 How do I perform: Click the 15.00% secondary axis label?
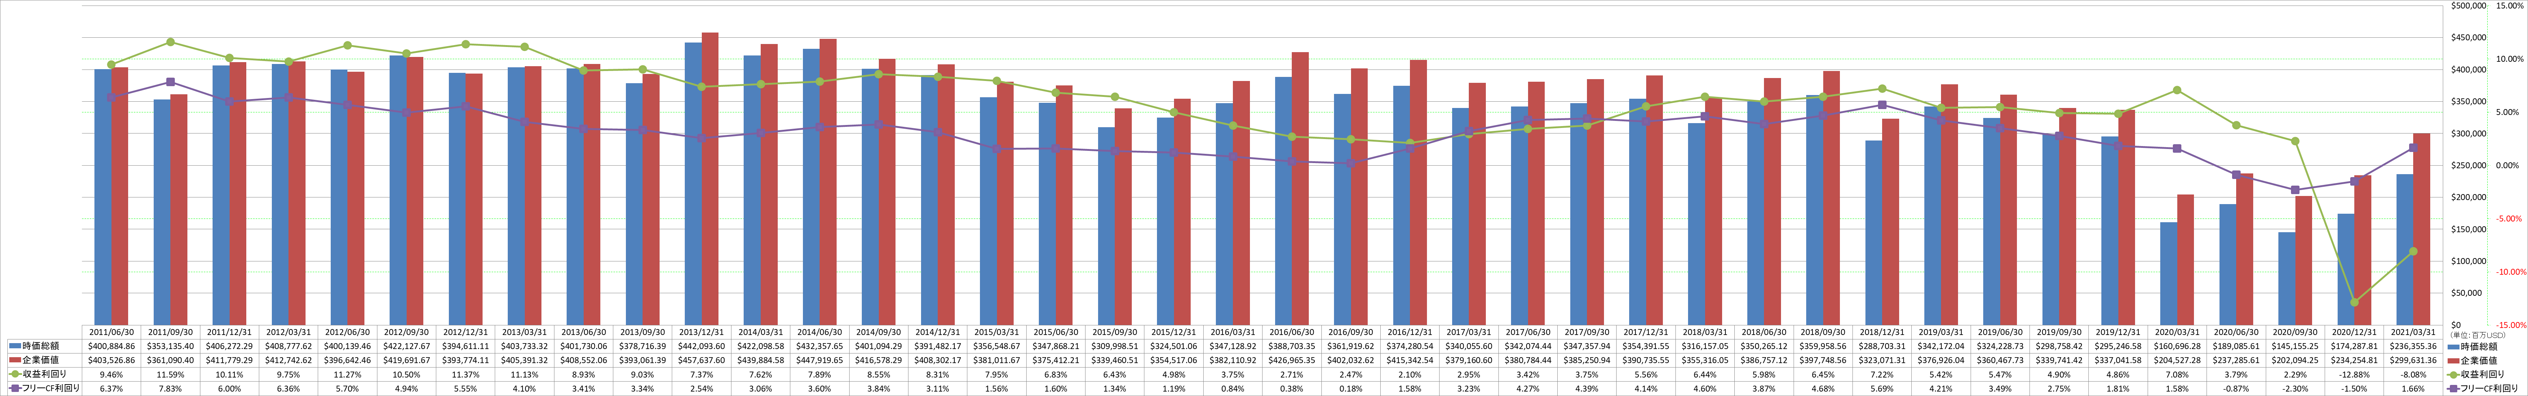(x=2510, y=6)
